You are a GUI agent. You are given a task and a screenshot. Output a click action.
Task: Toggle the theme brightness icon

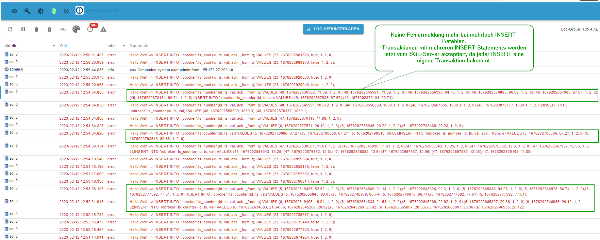40,11
